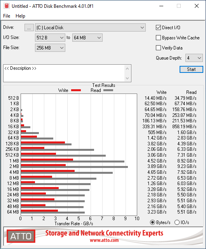This screenshot has width=206, height=249.
Task: Click the ATTO logo in the banner
Action: 21,236
